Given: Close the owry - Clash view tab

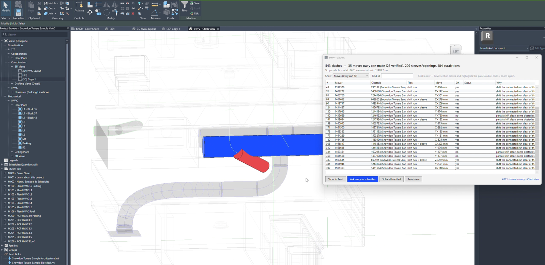Looking at the screenshot, I should [x=218, y=29].
